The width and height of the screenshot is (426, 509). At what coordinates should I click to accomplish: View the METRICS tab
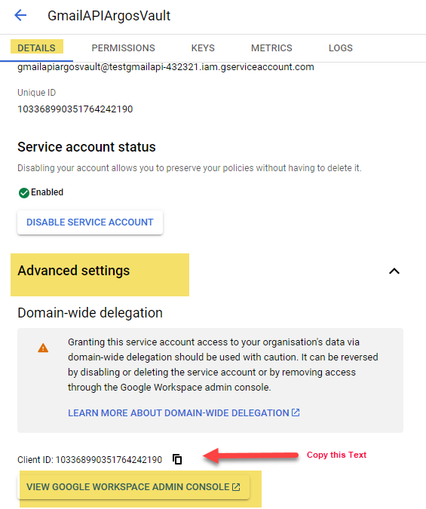tap(271, 48)
